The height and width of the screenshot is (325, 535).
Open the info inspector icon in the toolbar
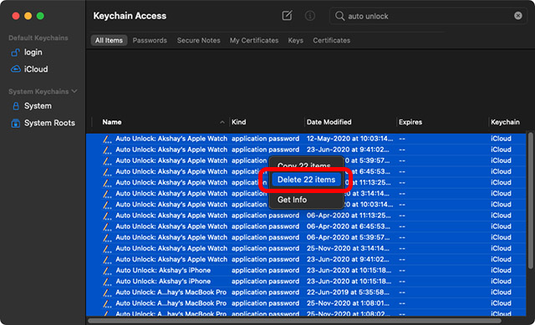[310, 16]
